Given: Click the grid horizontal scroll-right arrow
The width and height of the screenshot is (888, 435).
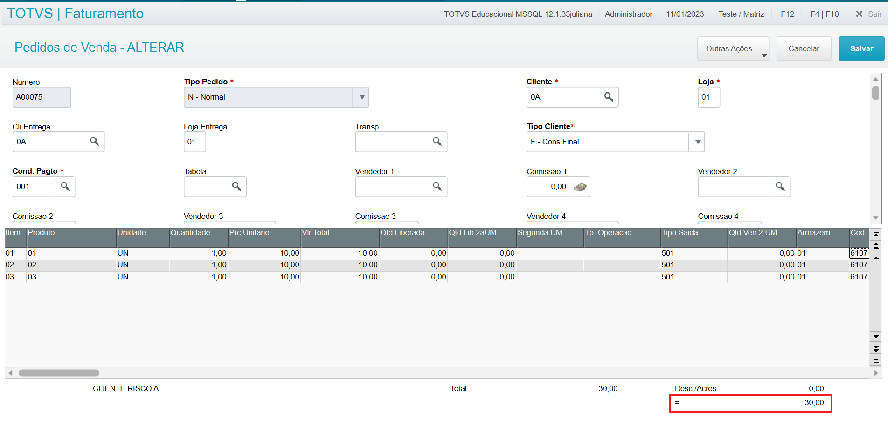Looking at the screenshot, I should 875,373.
